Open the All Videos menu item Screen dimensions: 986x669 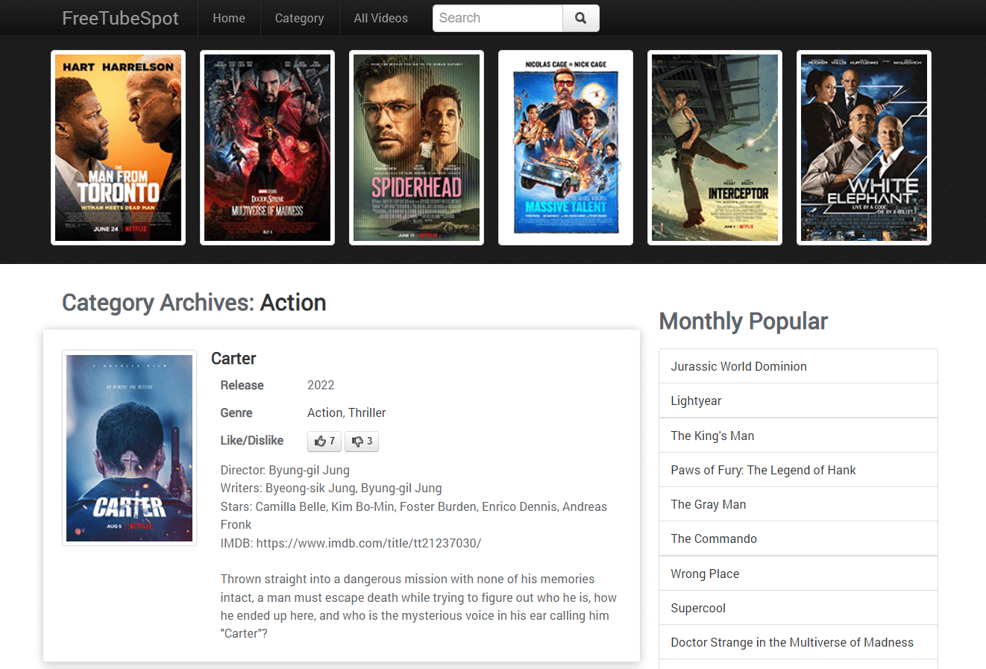click(x=380, y=18)
